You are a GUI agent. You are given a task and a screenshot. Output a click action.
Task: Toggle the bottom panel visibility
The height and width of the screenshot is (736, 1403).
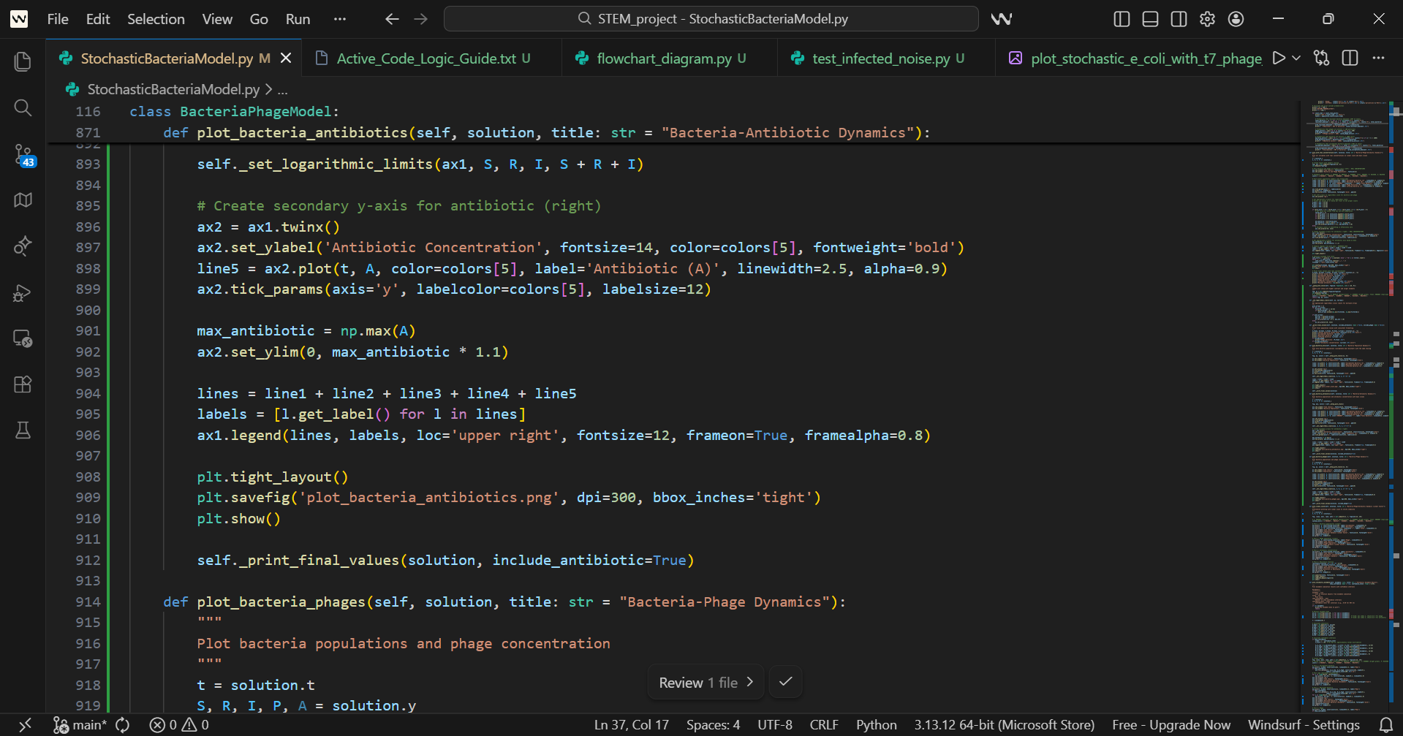(x=1149, y=19)
